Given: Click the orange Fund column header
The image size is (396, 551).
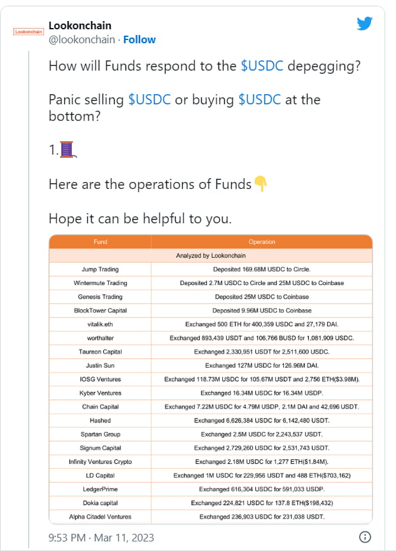Looking at the screenshot, I should pyautogui.click(x=100, y=242).
